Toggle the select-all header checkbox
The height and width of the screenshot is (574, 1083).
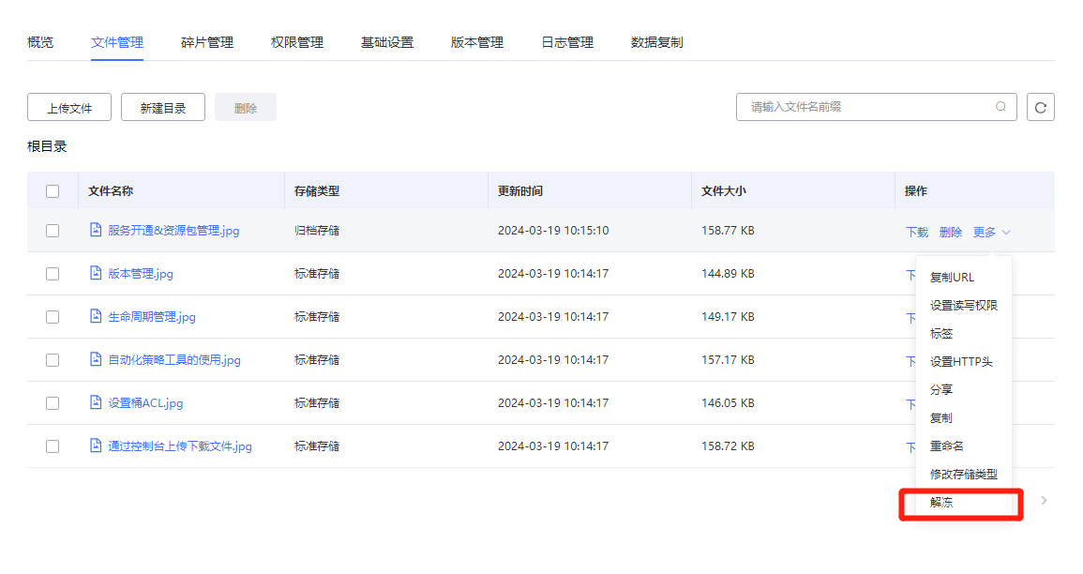(53, 191)
